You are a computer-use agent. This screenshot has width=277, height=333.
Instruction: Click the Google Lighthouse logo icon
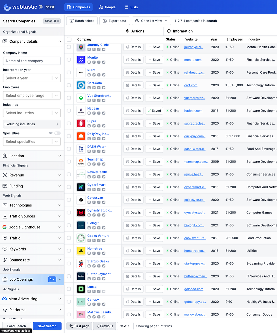click(x=4, y=227)
